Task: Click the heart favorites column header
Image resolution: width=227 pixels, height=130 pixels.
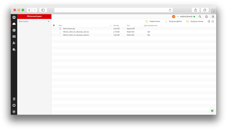Action: [x=54, y=25]
